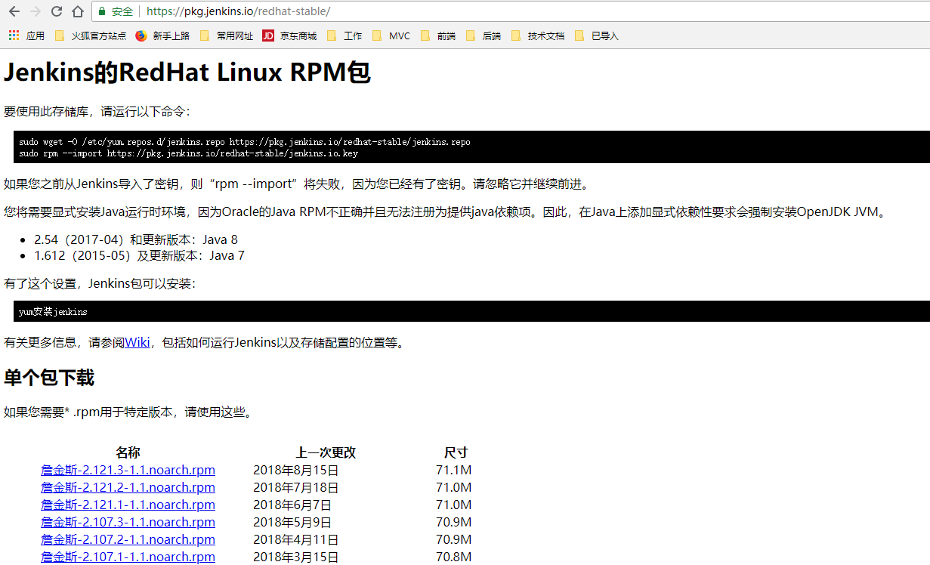The height and width of the screenshot is (565, 930).
Task: Open the 常用网址 bookmark folder
Action: pos(226,36)
